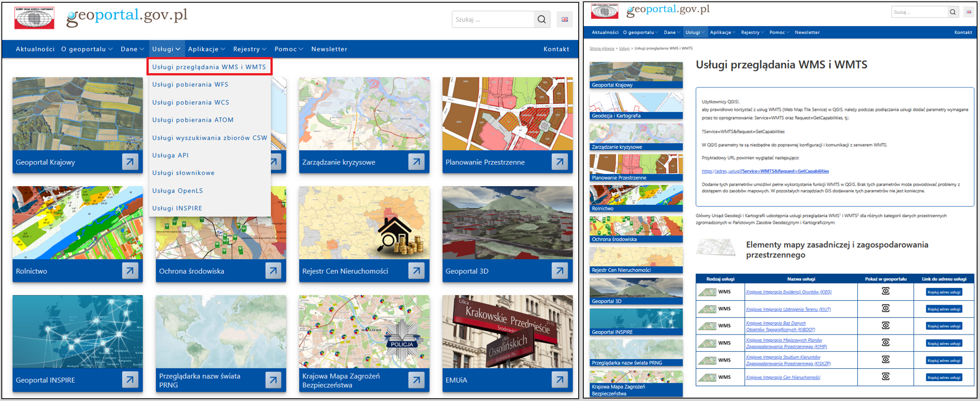Open the Rejestry dropdown in the homepage navbar
This screenshot has height=401, width=980.
(x=250, y=49)
